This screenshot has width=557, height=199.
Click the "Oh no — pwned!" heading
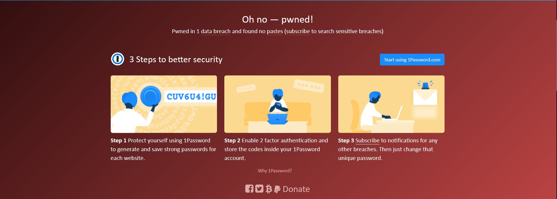(x=277, y=19)
